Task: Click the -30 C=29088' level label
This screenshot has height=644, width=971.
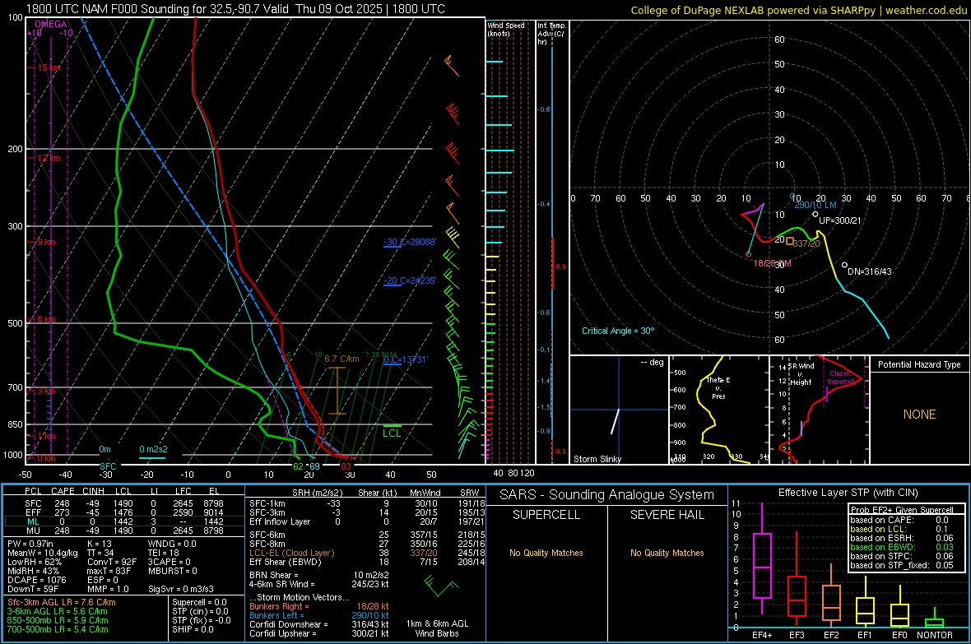Action: 410,242
